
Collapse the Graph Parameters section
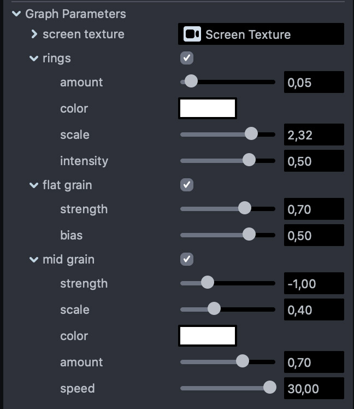[x=16, y=14]
